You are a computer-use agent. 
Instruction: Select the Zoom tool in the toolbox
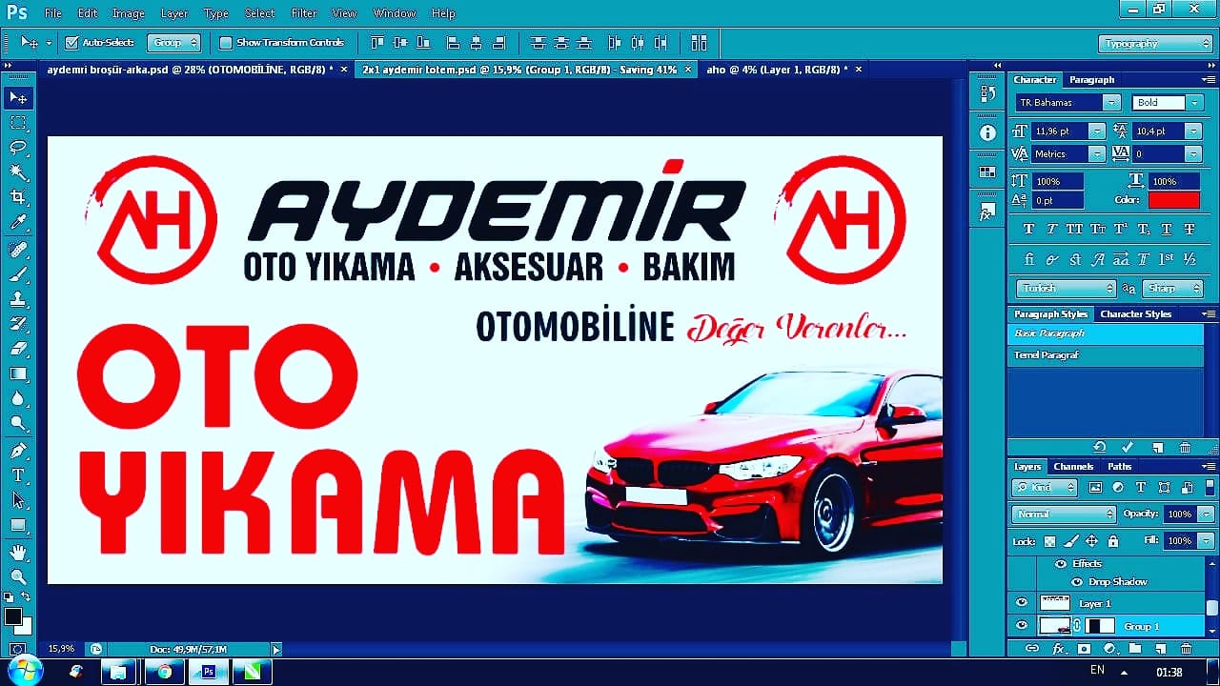(x=18, y=576)
